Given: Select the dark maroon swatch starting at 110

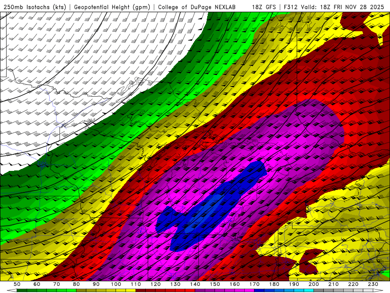Looking at the screenshot, I should pyautogui.click(x=140, y=291).
